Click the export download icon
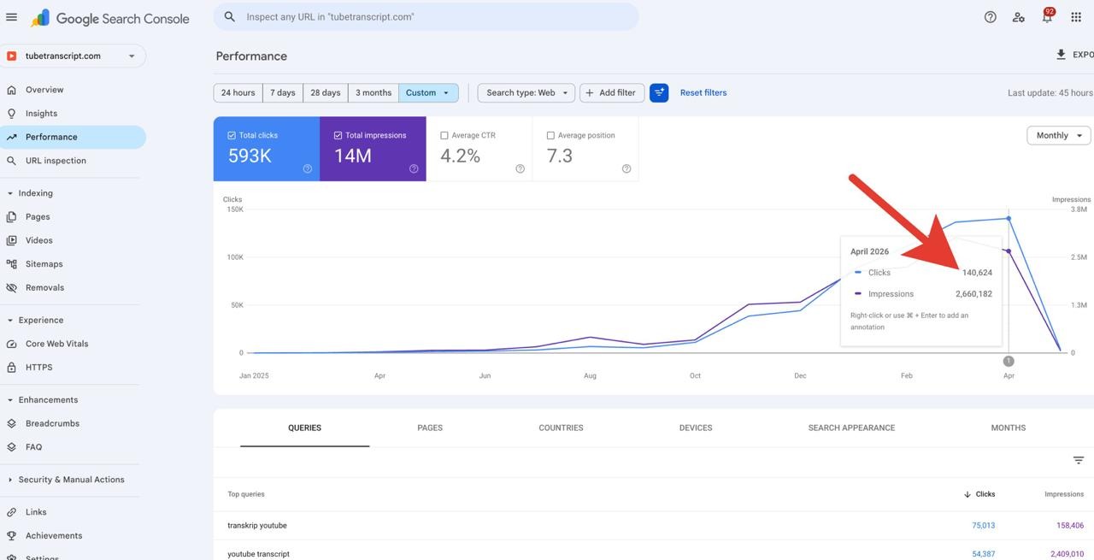The image size is (1094, 560). point(1061,54)
